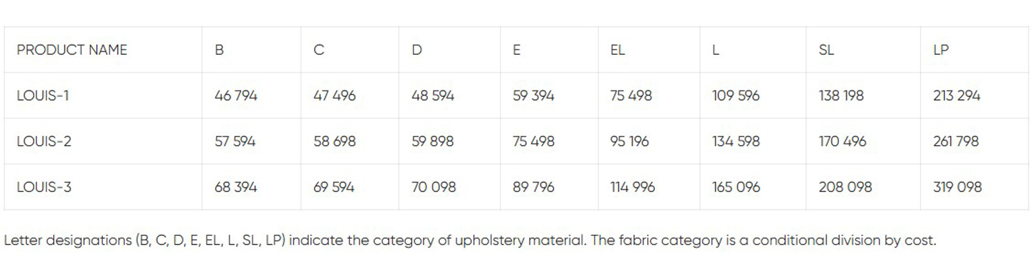Click LOUIS-2 price 170 496

tap(842, 141)
